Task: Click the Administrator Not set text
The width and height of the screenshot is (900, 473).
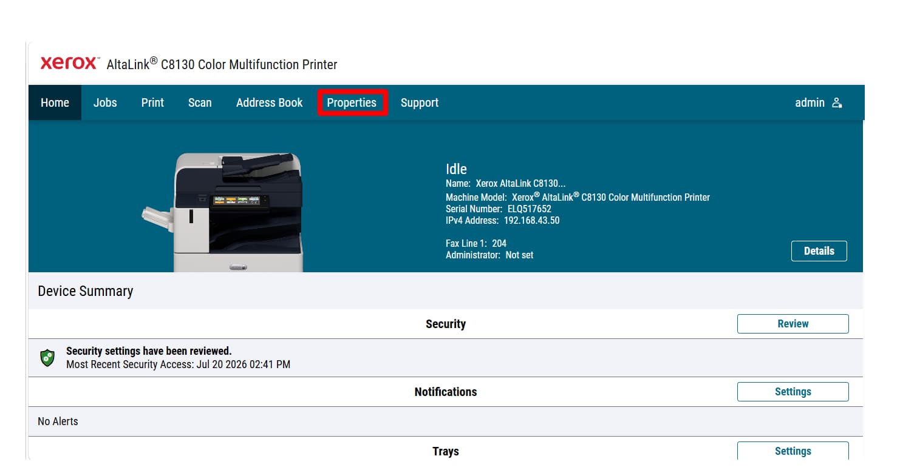Action: [x=489, y=255]
